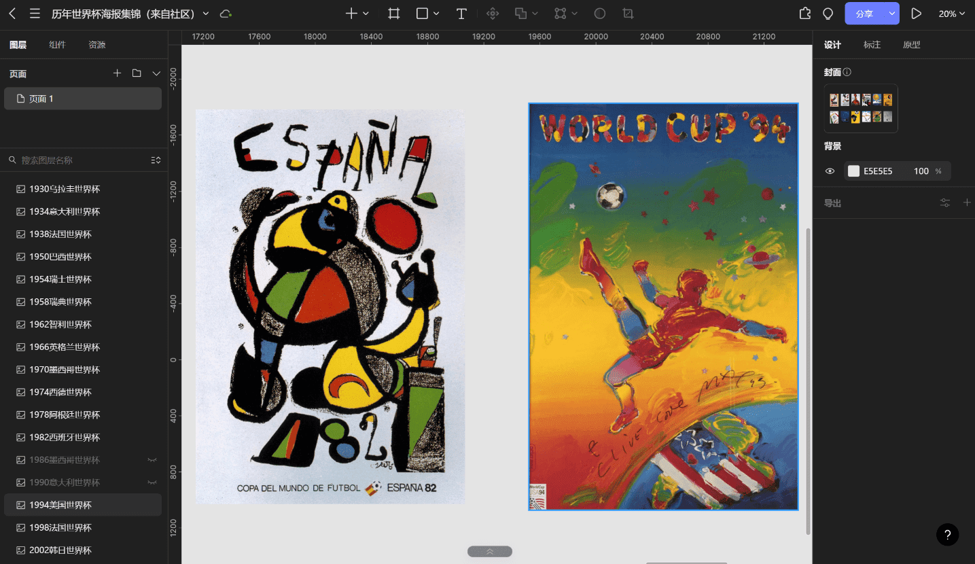Click the layer expand-collapse sort icon

pos(156,160)
